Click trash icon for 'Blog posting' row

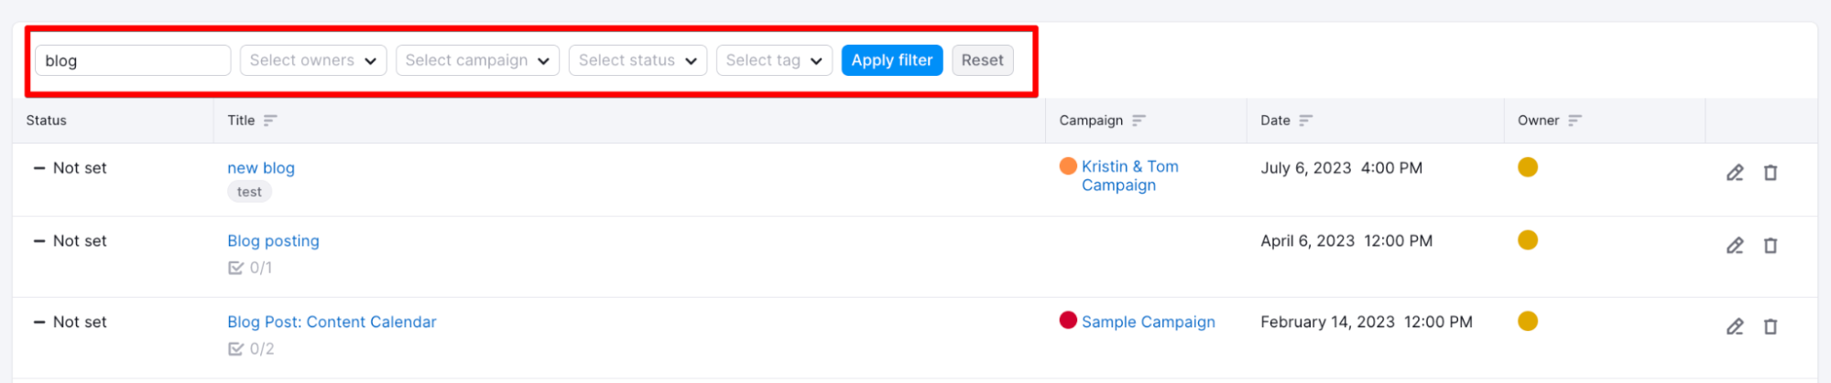point(1770,246)
